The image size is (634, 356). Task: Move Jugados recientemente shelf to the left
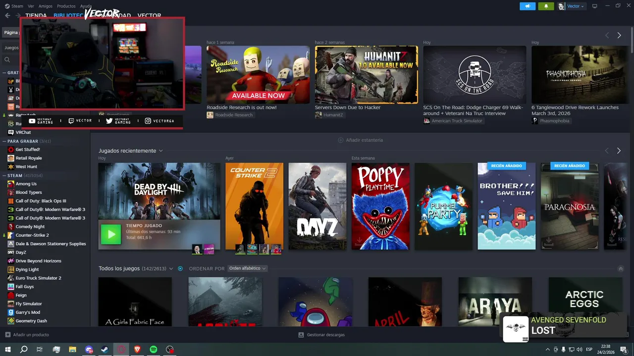(x=607, y=150)
